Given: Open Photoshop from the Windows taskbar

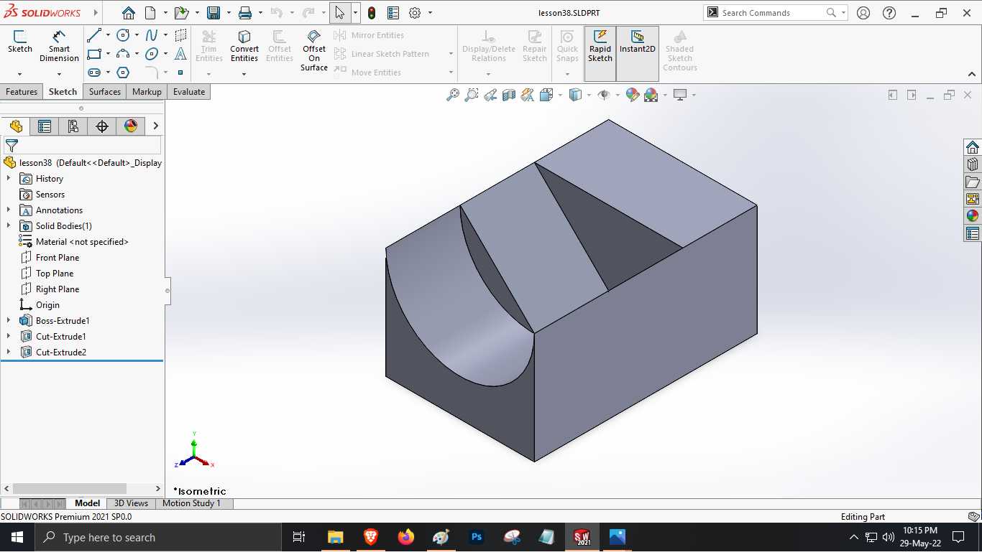Looking at the screenshot, I should (476, 537).
